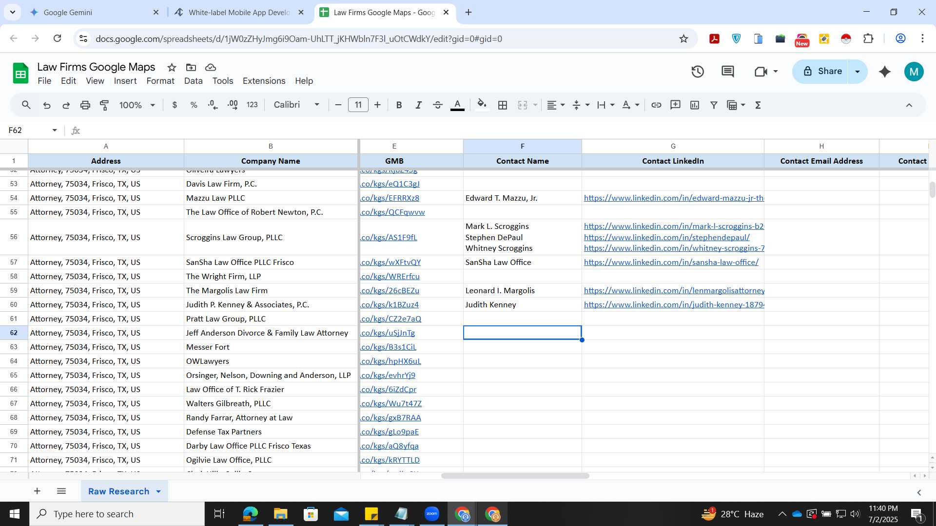Click the Name box showing F62
Screen dimensions: 936x526
pyautogui.click(x=32, y=130)
